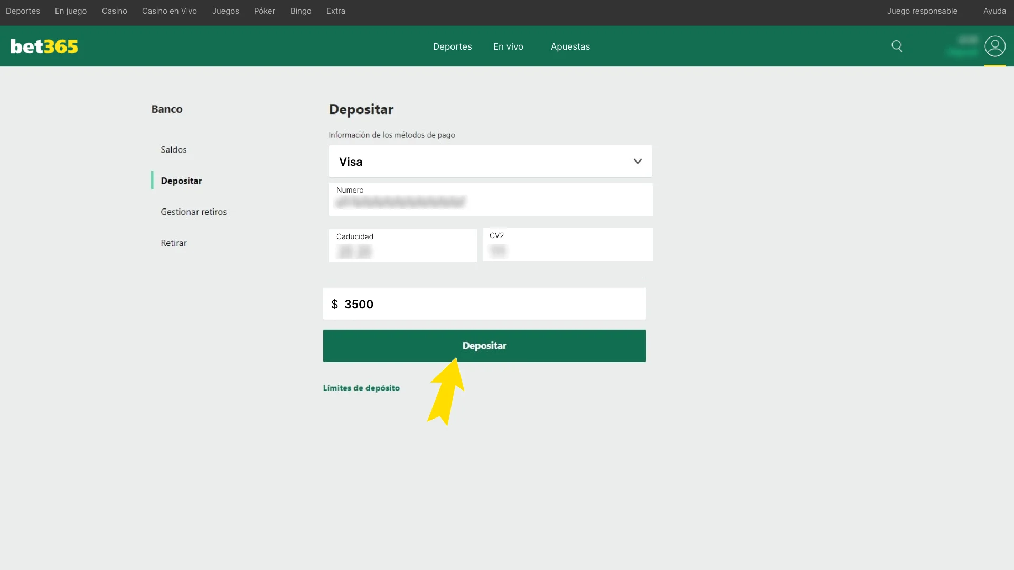Open the Póker section

pos(264,11)
